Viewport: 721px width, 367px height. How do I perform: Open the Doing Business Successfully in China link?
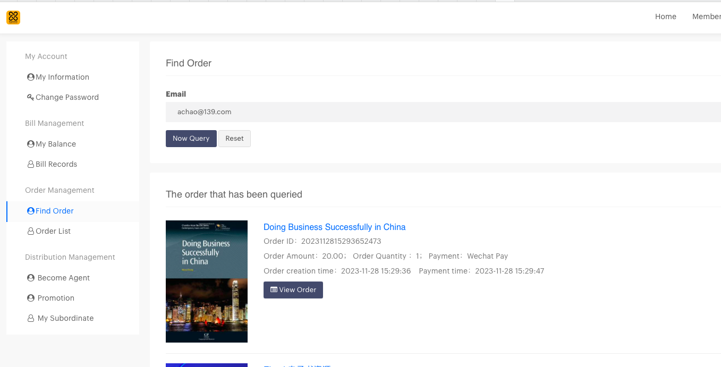334,227
